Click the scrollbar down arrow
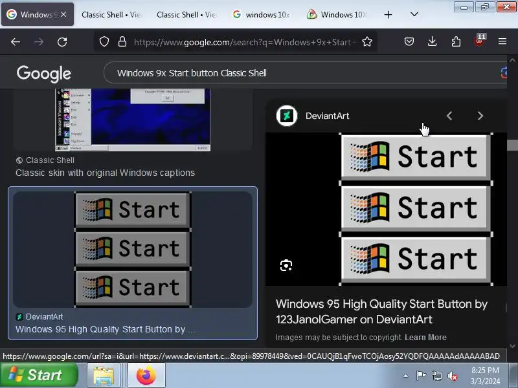 [512, 346]
